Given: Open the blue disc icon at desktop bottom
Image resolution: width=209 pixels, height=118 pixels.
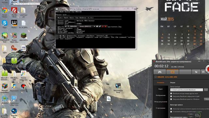Looking at the screenshot, I should (x=14, y=111).
